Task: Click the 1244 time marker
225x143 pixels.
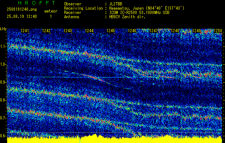Action: click(89, 31)
